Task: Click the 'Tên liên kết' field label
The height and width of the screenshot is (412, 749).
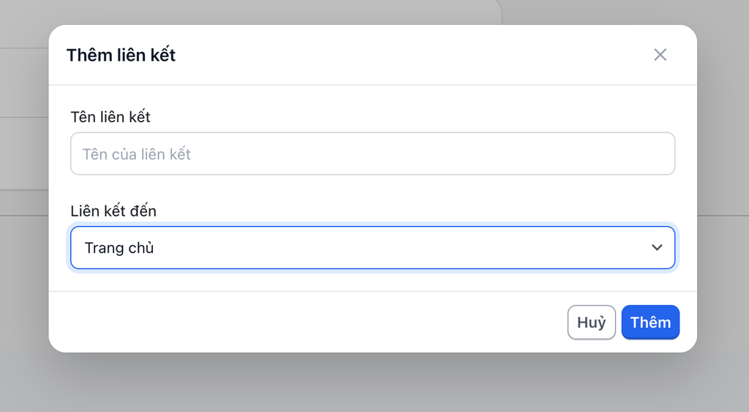Action: pos(110,116)
